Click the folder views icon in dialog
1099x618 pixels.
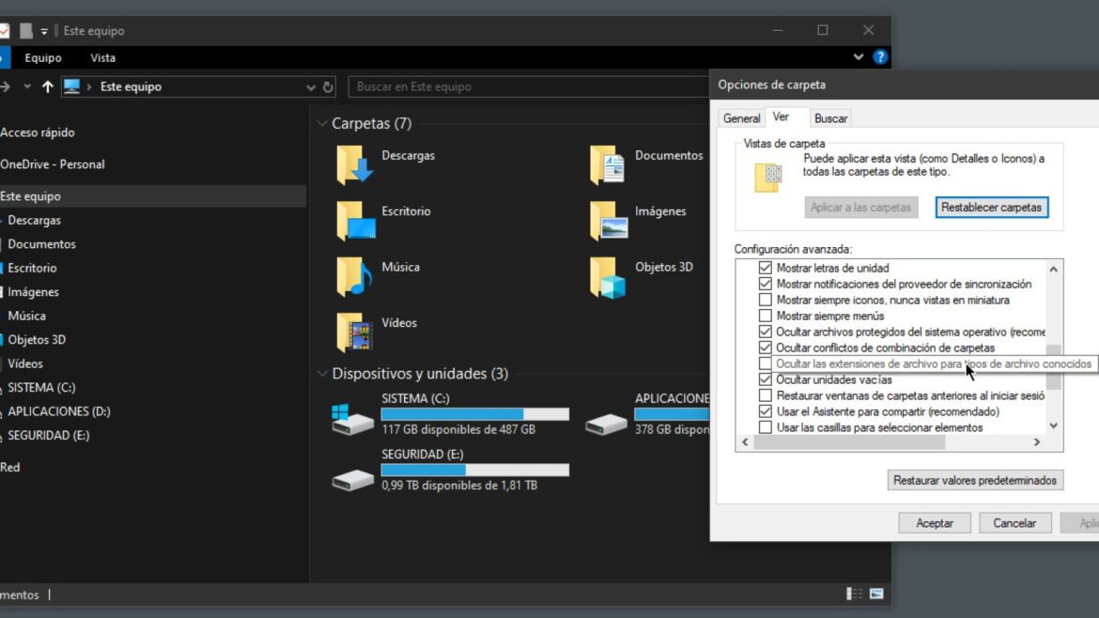click(768, 178)
